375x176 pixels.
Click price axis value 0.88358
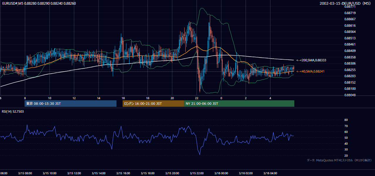350,57
